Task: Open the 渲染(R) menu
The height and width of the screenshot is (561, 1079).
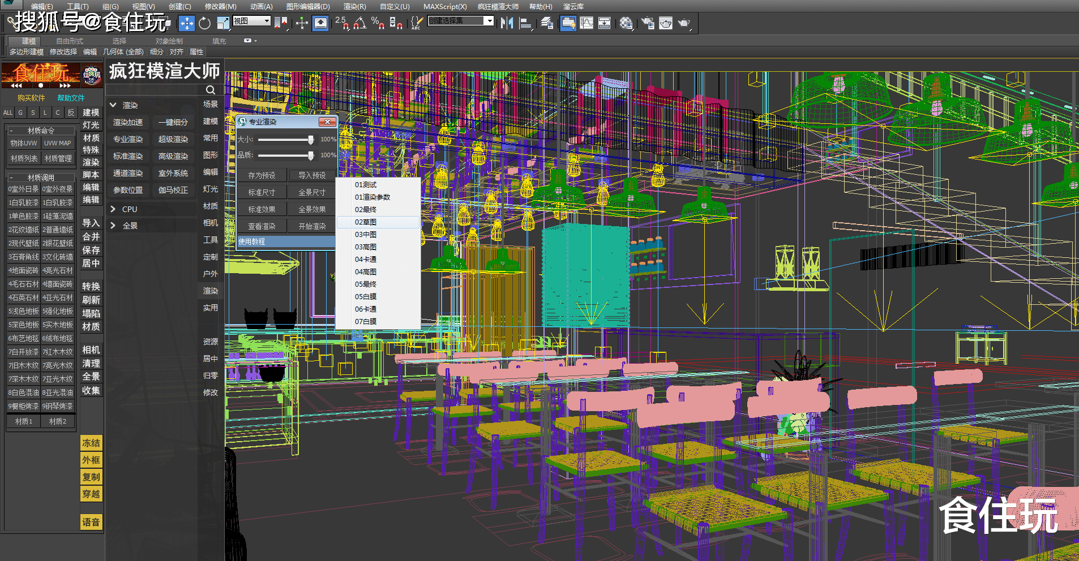Action: 354,6
